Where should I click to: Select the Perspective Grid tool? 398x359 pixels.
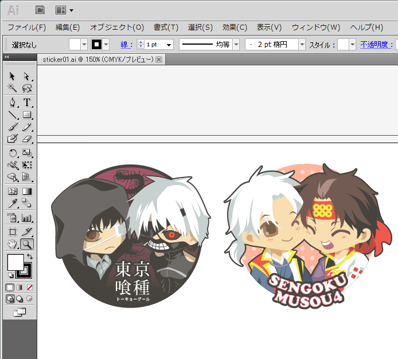pyautogui.click(x=26, y=177)
